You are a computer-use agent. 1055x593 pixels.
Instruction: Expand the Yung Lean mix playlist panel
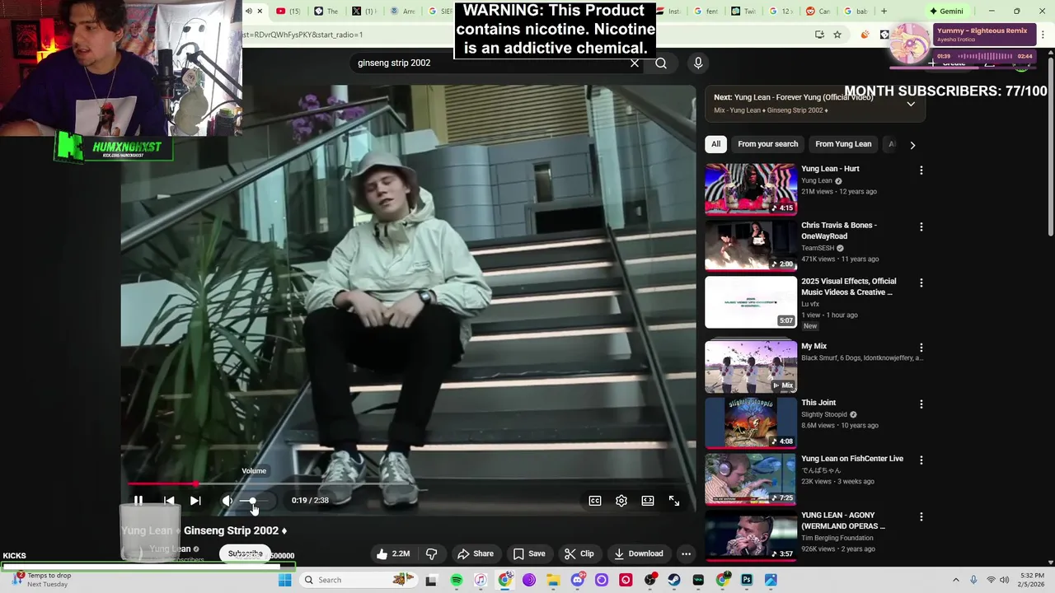(x=911, y=104)
